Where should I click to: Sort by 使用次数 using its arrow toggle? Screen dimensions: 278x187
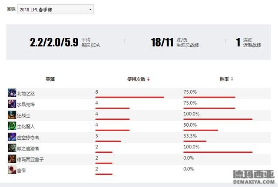[149, 79]
